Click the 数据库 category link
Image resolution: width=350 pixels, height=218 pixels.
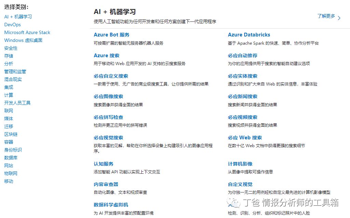click(11, 158)
